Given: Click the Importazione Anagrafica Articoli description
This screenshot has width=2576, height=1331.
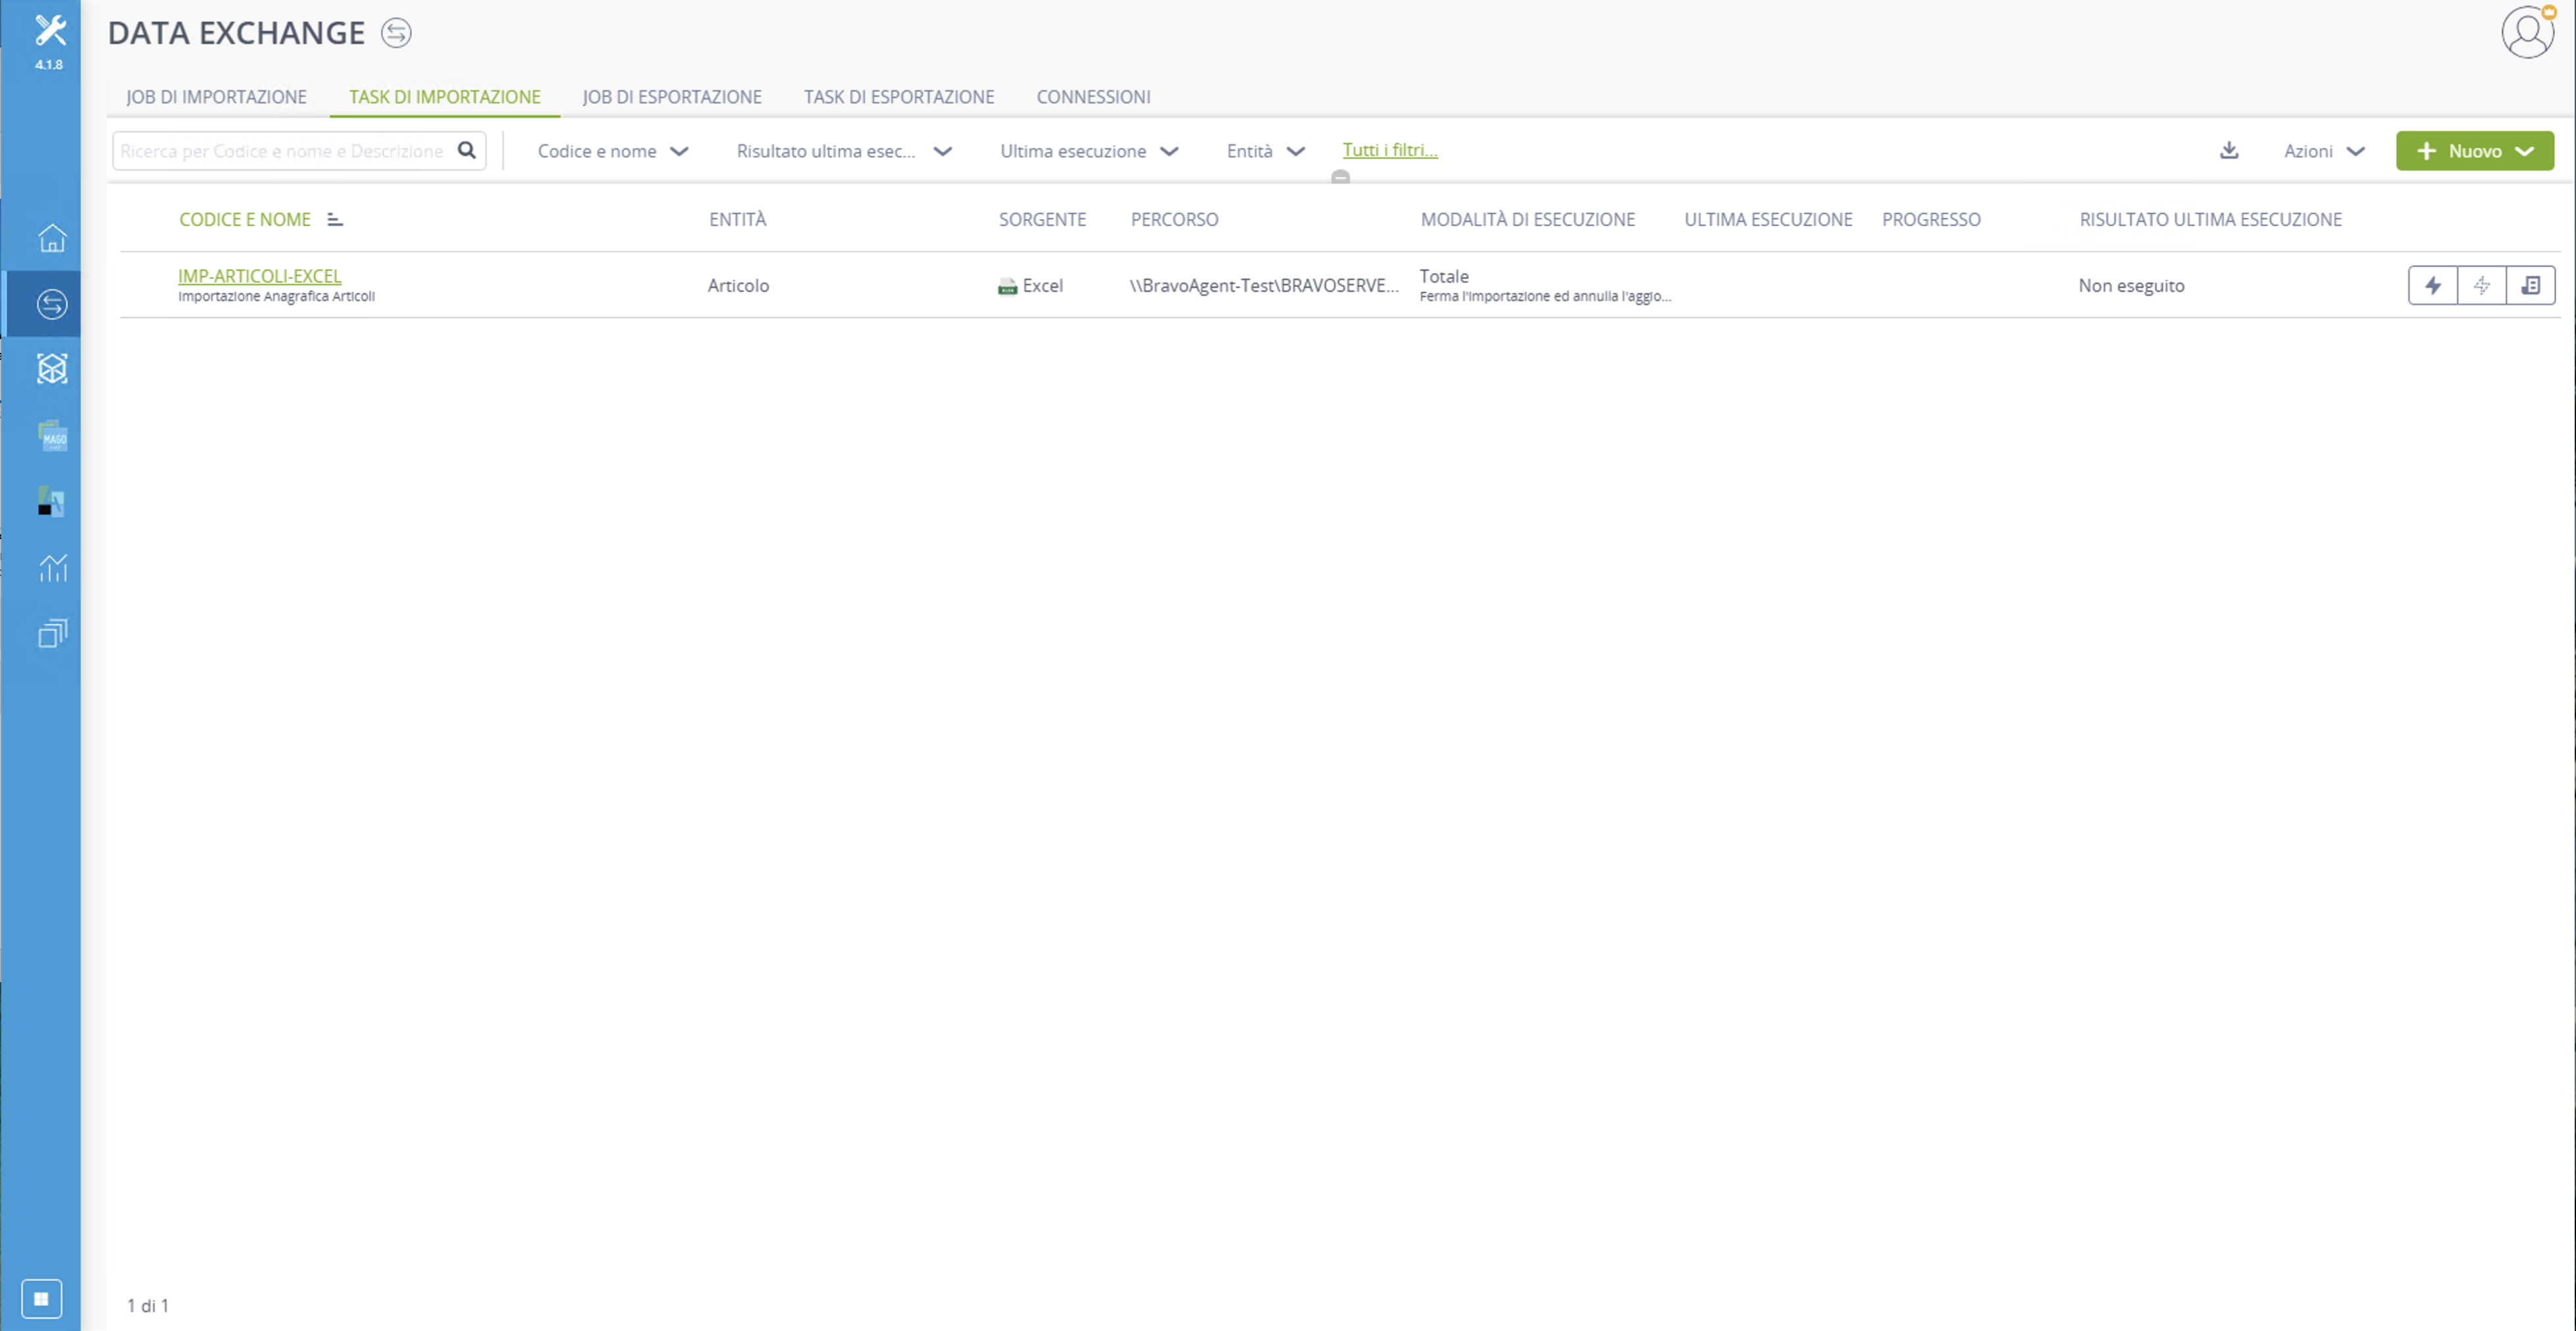Looking at the screenshot, I should tap(276, 296).
